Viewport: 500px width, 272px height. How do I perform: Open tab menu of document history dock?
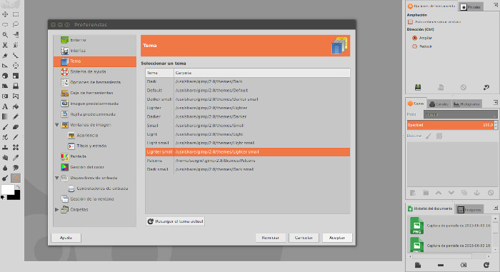(496, 208)
